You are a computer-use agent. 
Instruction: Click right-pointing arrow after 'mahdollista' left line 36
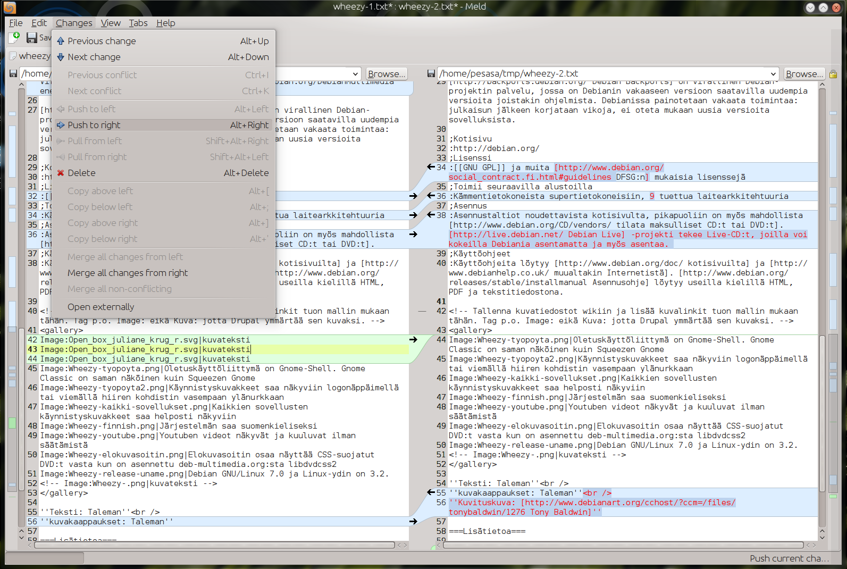coord(413,234)
